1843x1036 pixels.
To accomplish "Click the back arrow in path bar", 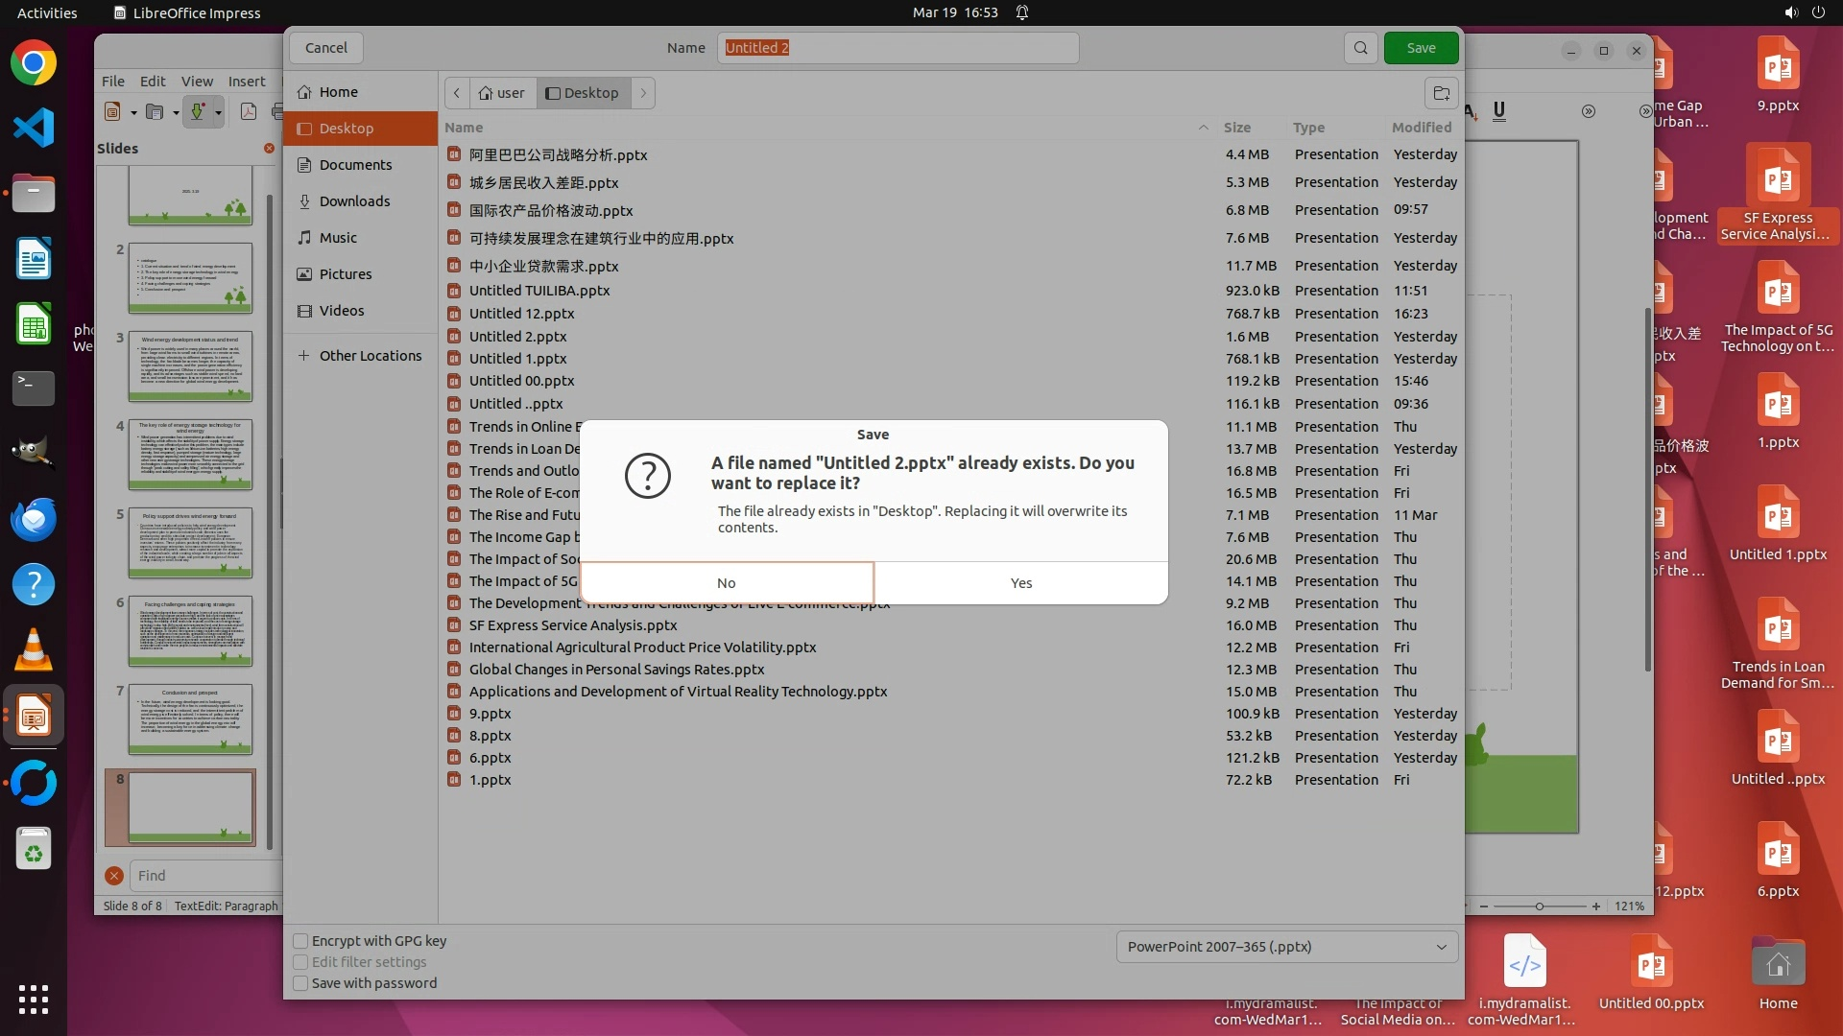I will (x=457, y=93).
